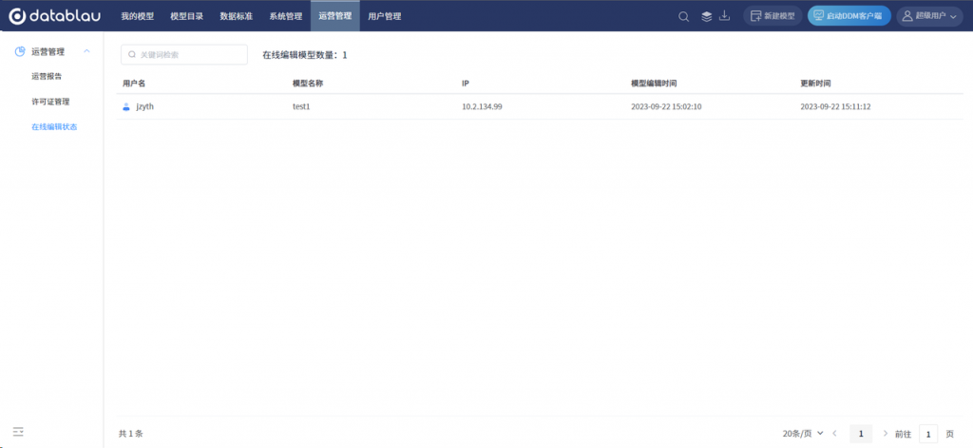Click username jzyth in table
This screenshot has width=973, height=448.
[144, 106]
